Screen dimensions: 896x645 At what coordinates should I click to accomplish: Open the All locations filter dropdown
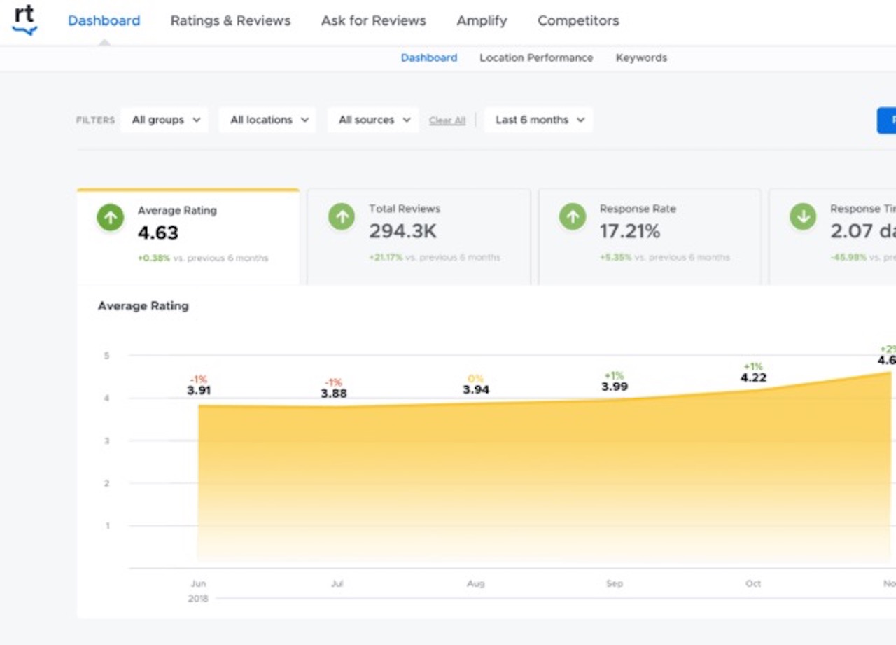(x=267, y=120)
